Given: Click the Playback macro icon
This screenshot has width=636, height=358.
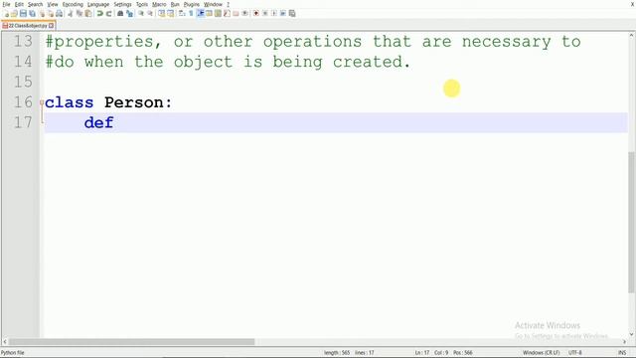Looking at the screenshot, I should 274,13.
